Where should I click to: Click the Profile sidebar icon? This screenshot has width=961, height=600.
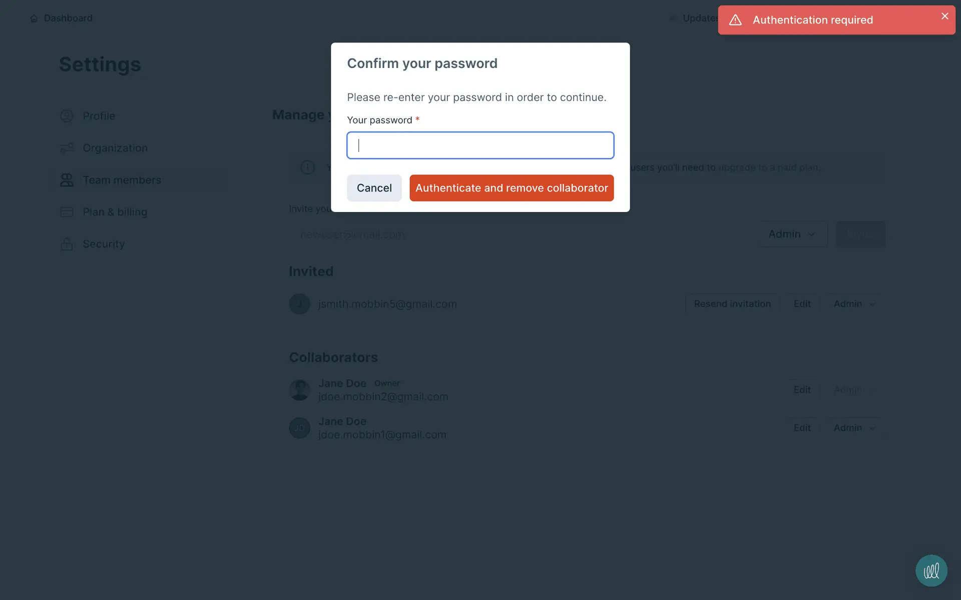pyautogui.click(x=67, y=116)
